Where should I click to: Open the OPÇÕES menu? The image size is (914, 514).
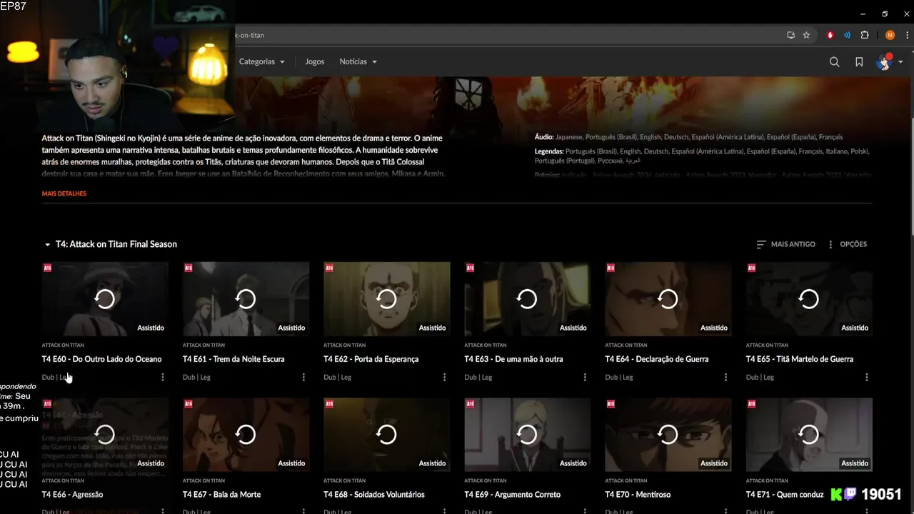(847, 244)
